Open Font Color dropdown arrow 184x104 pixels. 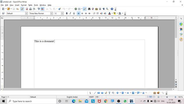pos(112,13)
